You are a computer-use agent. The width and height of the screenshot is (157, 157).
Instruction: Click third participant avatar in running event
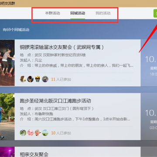pos(38,133)
